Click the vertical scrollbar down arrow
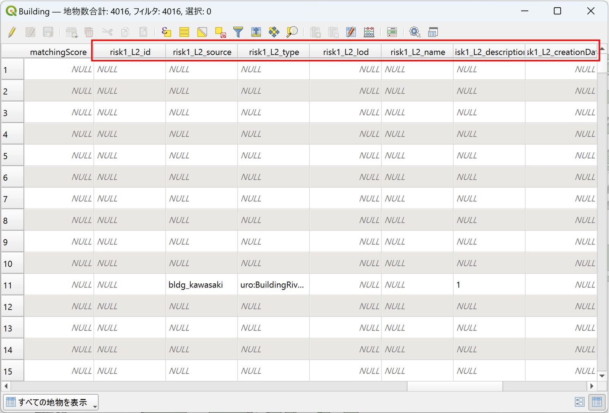The height and width of the screenshot is (413, 609). pos(602,376)
